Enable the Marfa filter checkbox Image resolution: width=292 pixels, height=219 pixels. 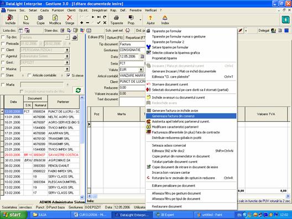(3, 85)
